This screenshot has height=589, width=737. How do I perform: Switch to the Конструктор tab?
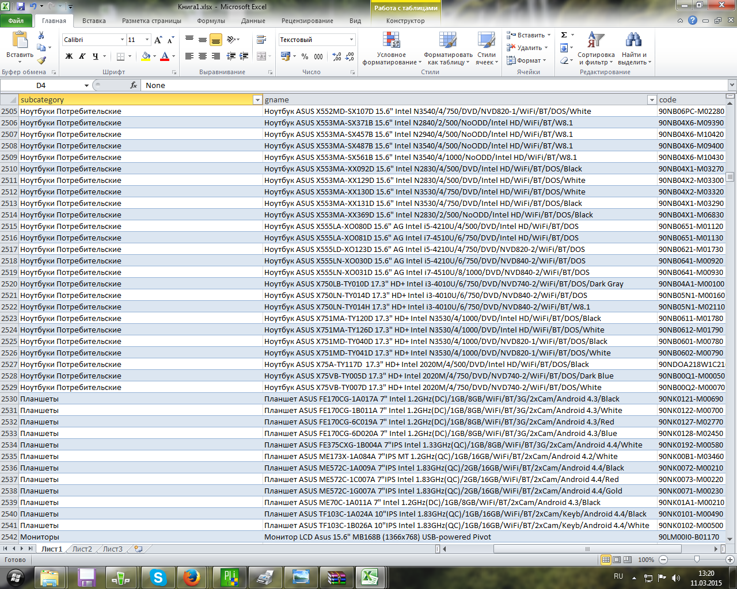coord(405,21)
